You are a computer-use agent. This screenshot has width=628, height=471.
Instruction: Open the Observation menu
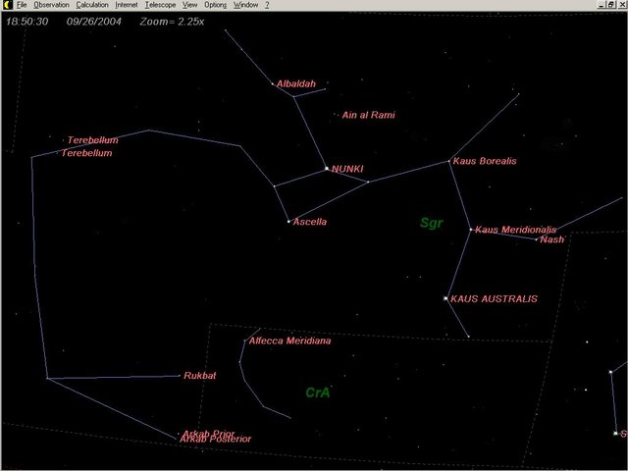(51, 5)
